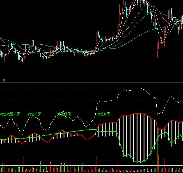Viewport: 183px width, 173px height.
Task: Select the tall red volume bar mid-chart
Action: click(97, 164)
